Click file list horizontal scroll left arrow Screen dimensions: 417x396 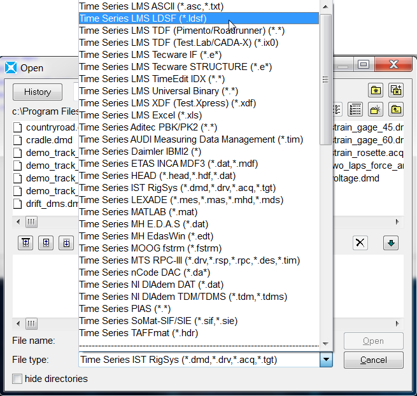click(18, 222)
